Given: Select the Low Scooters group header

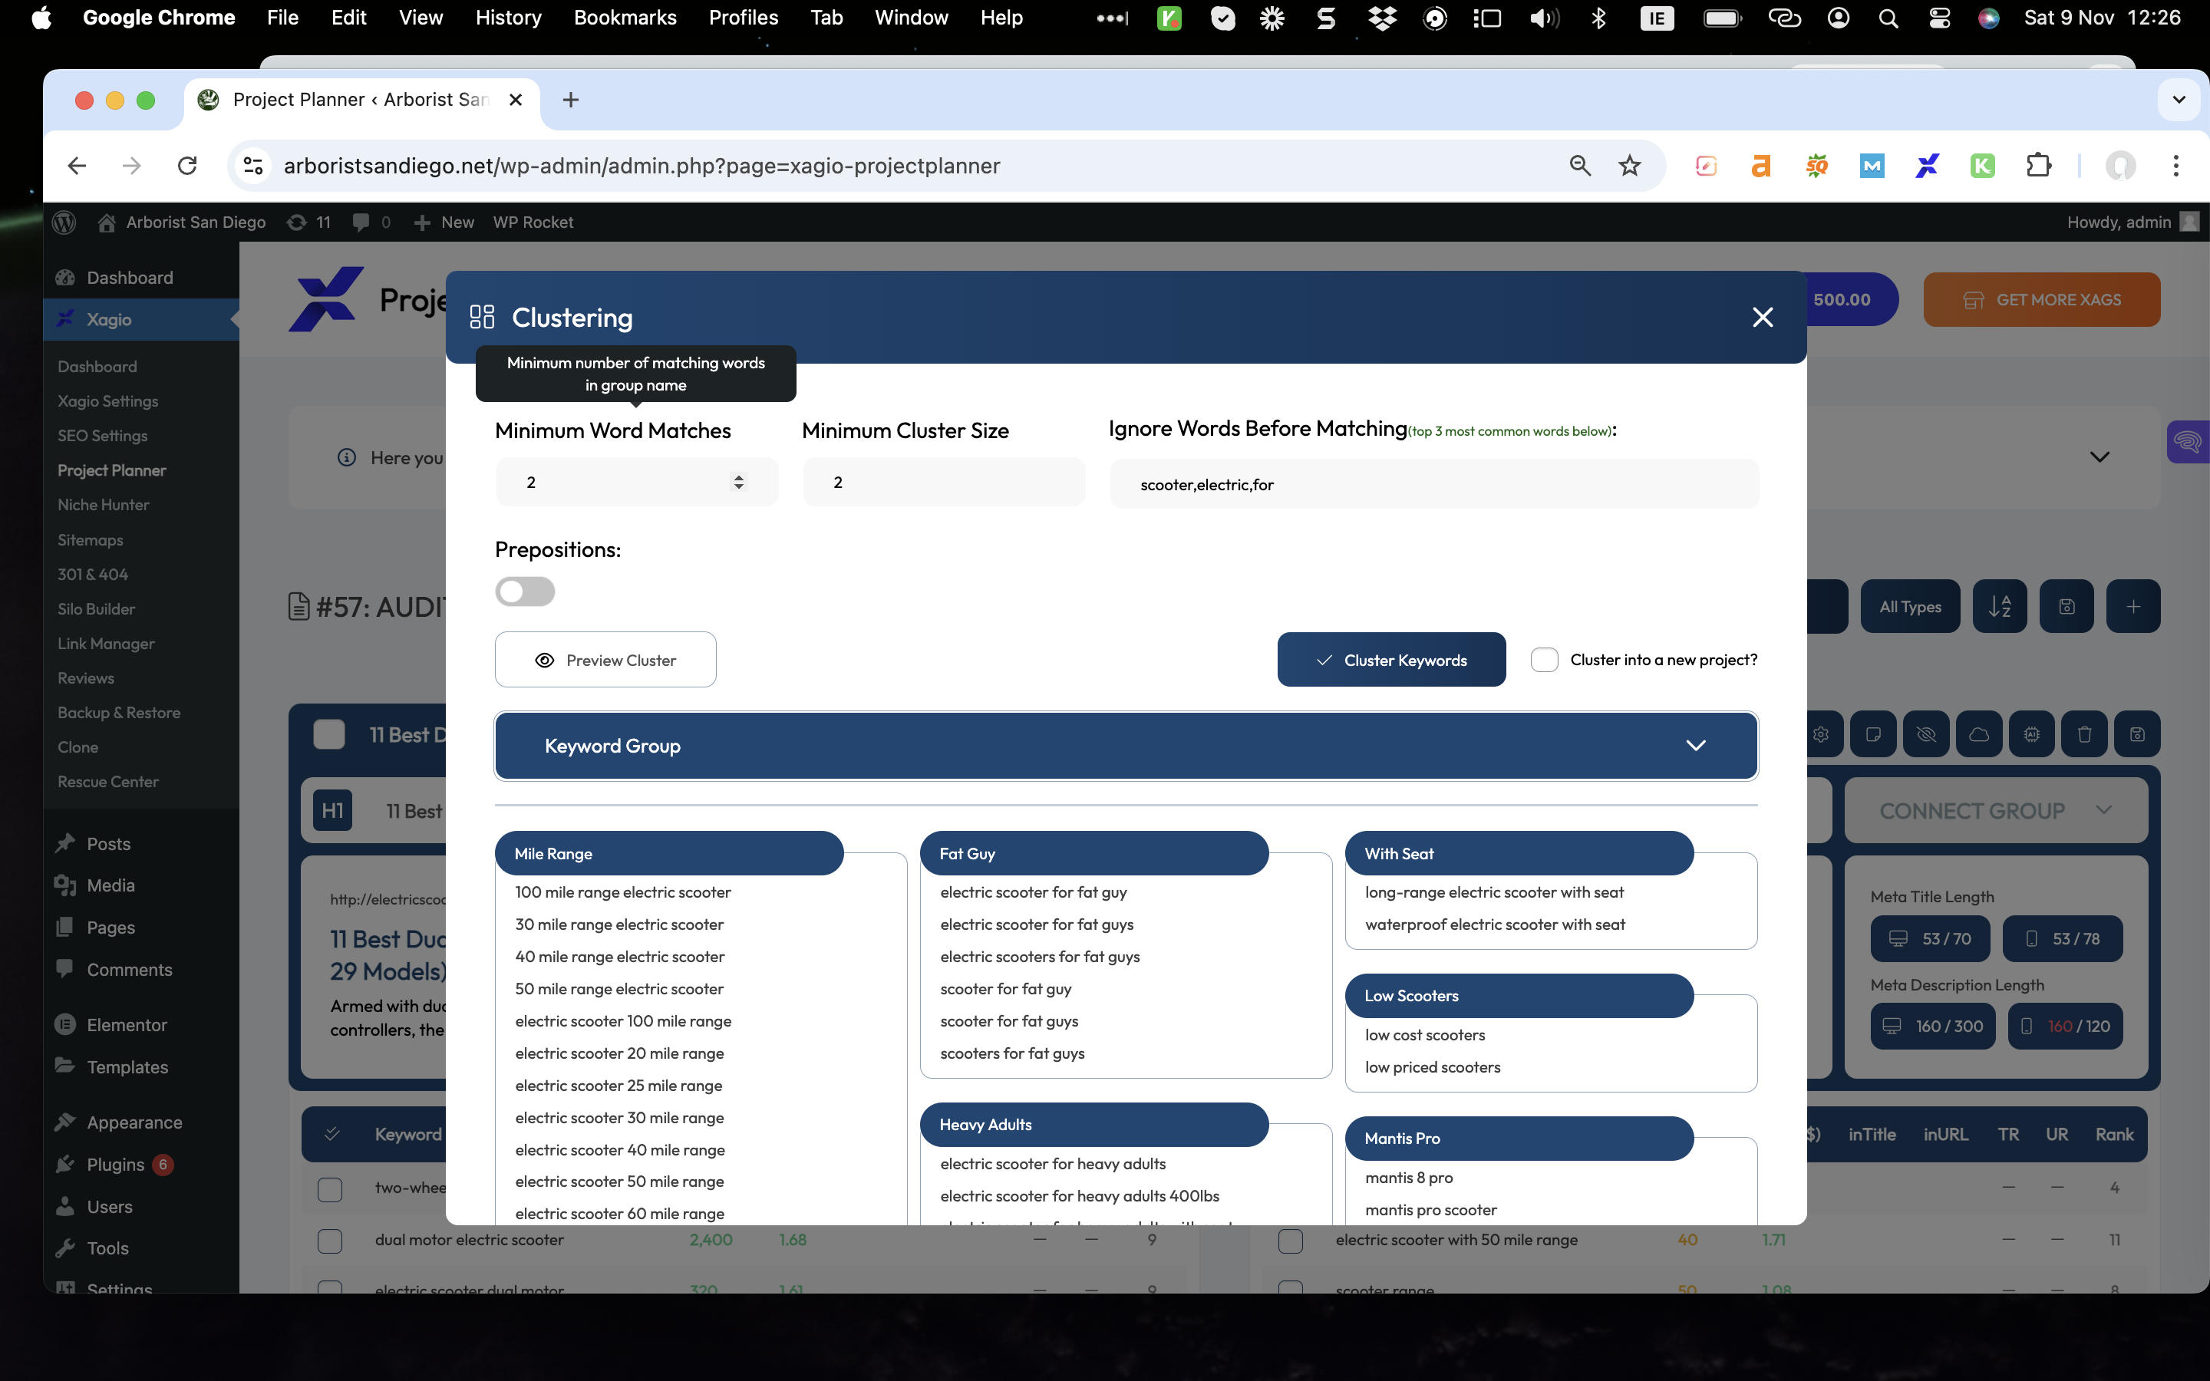Looking at the screenshot, I should (x=1519, y=996).
